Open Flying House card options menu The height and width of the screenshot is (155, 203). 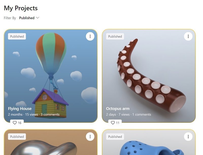pos(90,36)
